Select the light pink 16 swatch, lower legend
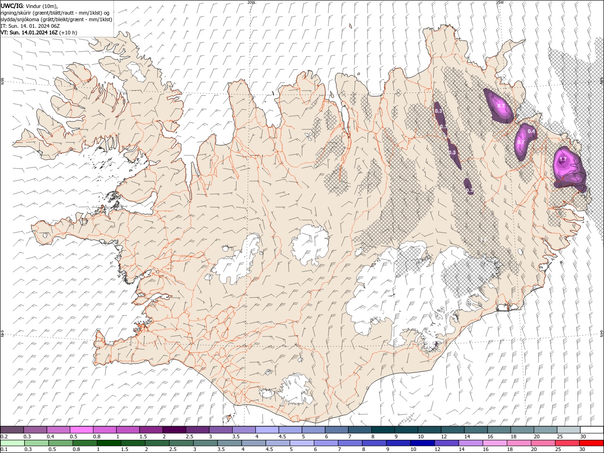This screenshot has height=453, width=604. point(495,443)
